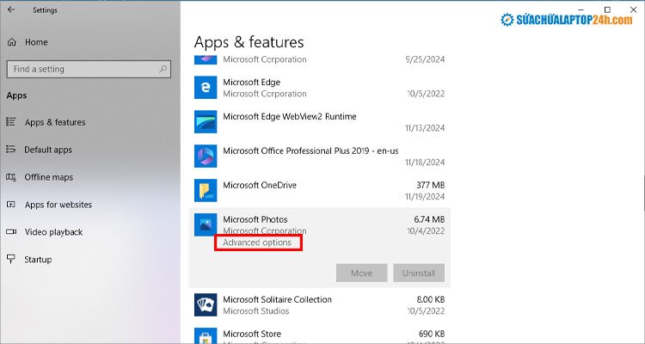
Task: Click the Home house icon
Action: point(12,42)
